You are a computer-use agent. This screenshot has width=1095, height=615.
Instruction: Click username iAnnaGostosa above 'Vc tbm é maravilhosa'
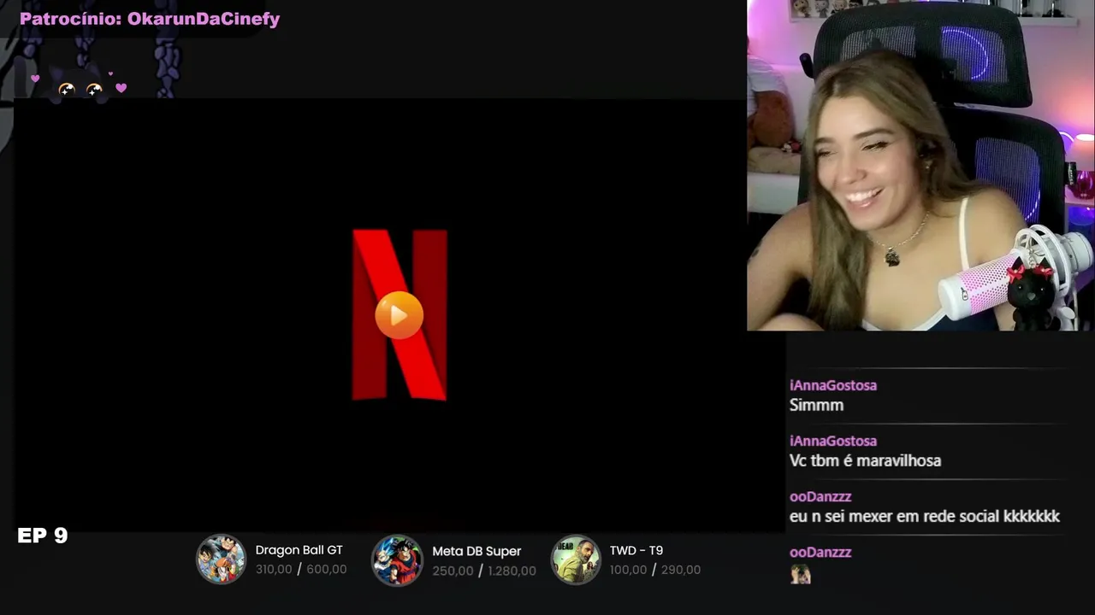pyautogui.click(x=833, y=441)
